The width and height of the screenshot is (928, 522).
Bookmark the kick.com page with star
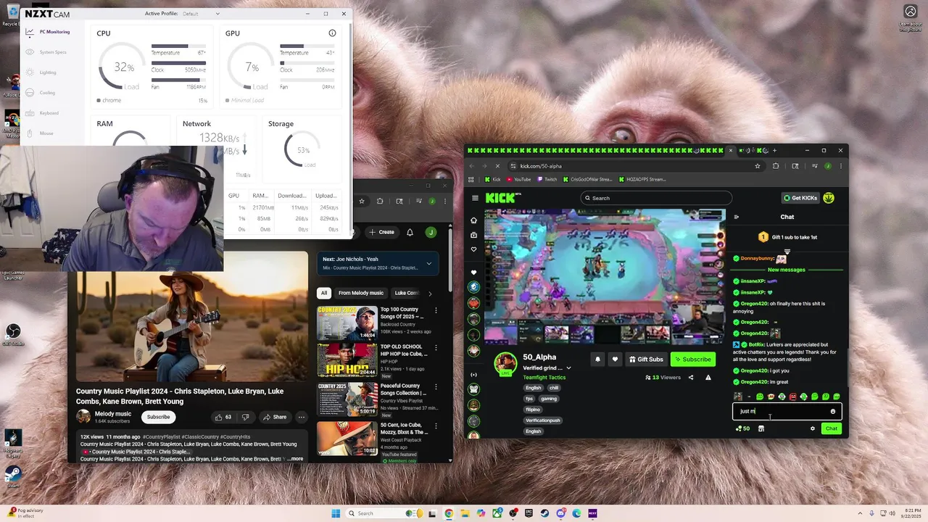pos(758,166)
